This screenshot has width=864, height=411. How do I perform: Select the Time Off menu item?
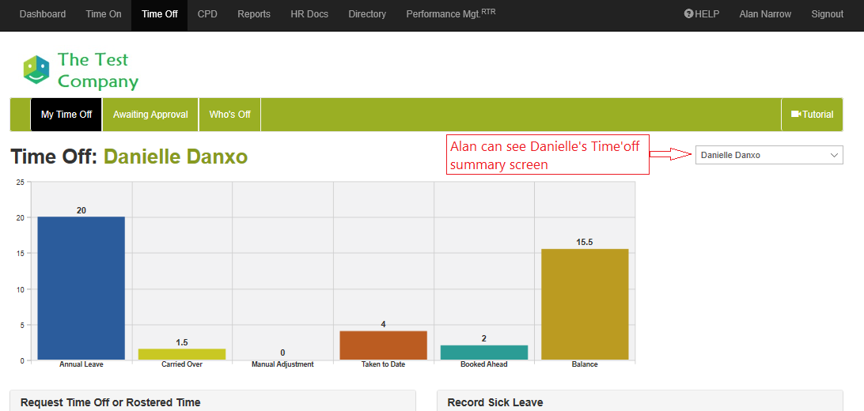click(160, 14)
